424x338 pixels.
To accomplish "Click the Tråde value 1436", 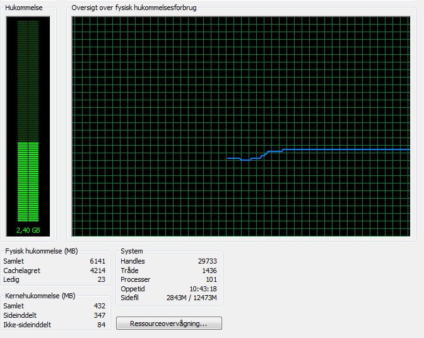I will 209,271.
